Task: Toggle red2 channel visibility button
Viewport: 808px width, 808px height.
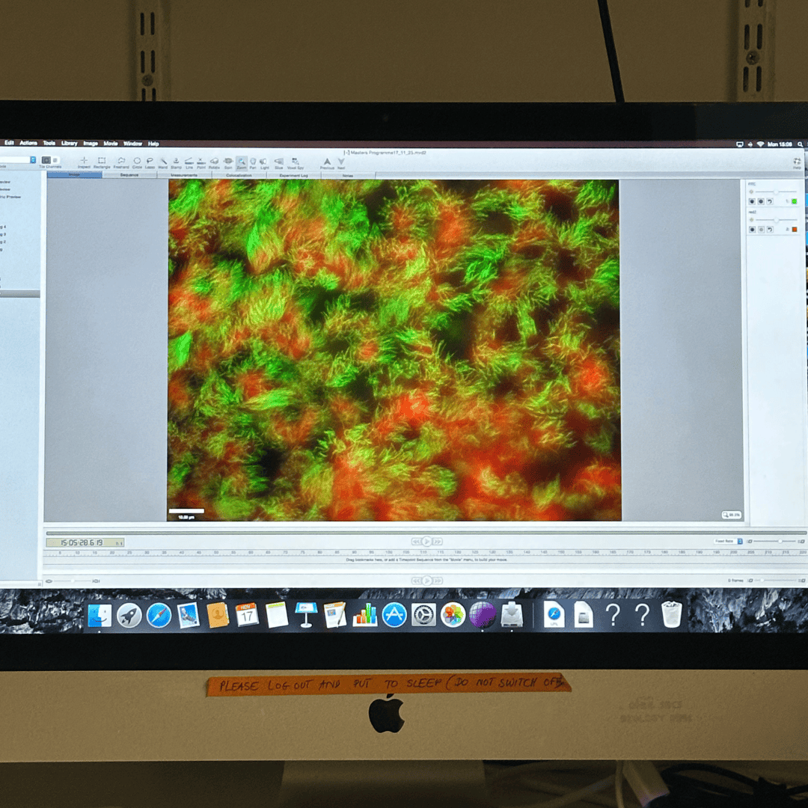Action: tap(752, 230)
